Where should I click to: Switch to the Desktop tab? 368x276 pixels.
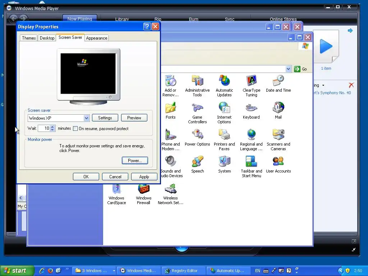[47, 38]
